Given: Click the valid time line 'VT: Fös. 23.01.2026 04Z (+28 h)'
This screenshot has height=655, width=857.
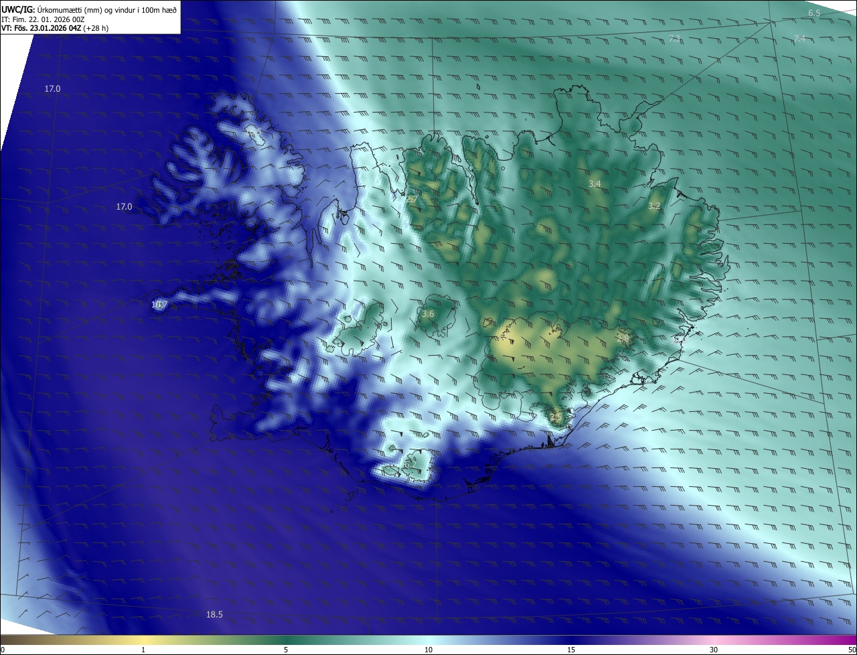Looking at the screenshot, I should tap(55, 29).
